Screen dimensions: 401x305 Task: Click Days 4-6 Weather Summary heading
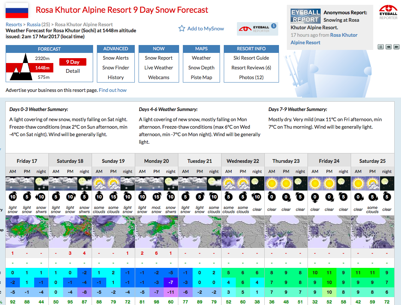tap(168, 109)
